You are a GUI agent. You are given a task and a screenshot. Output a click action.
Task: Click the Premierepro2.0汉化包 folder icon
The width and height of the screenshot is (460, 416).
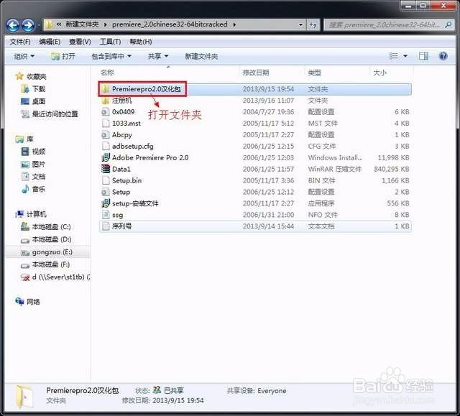[106, 89]
